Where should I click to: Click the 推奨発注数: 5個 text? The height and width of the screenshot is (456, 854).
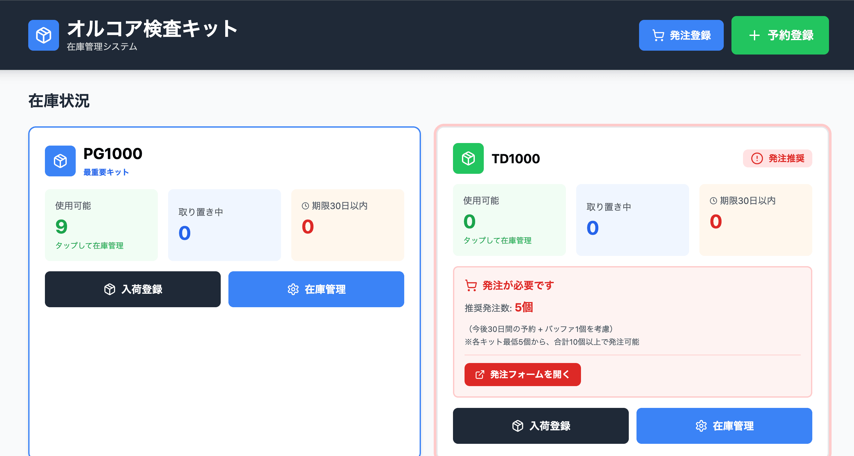pyautogui.click(x=499, y=308)
